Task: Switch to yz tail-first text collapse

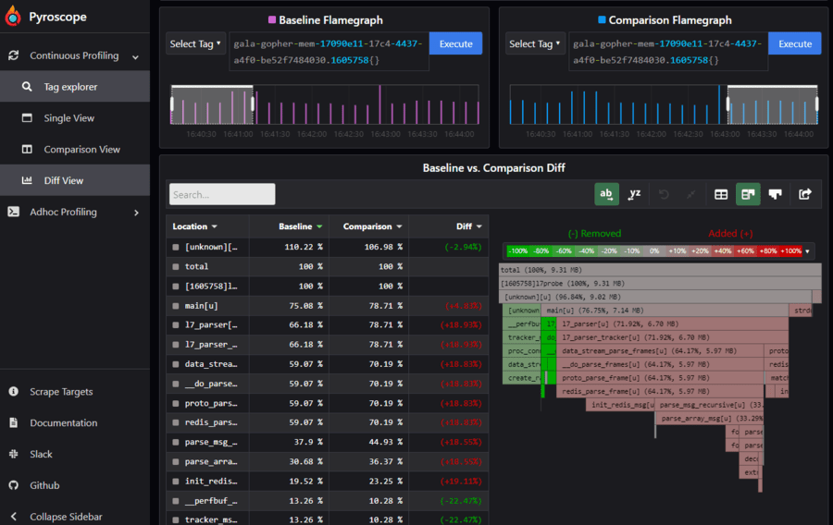Action: pos(634,194)
